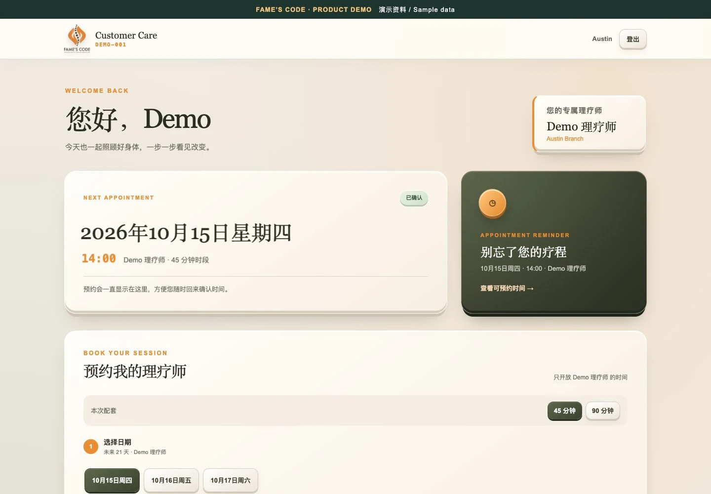Click the 您好, Demo greeting

[x=138, y=119]
